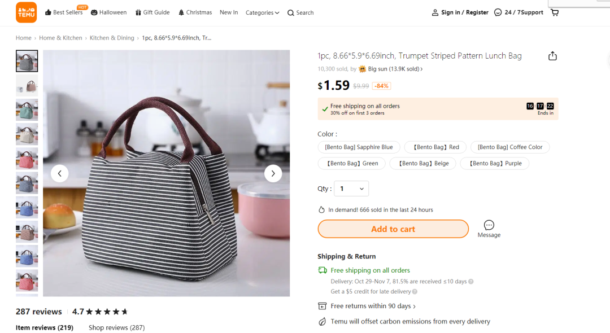Click the Temu logo icon
610x333 pixels.
tap(26, 12)
